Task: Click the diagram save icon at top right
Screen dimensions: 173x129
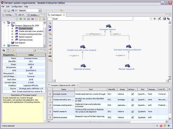Action: (x=165, y=19)
